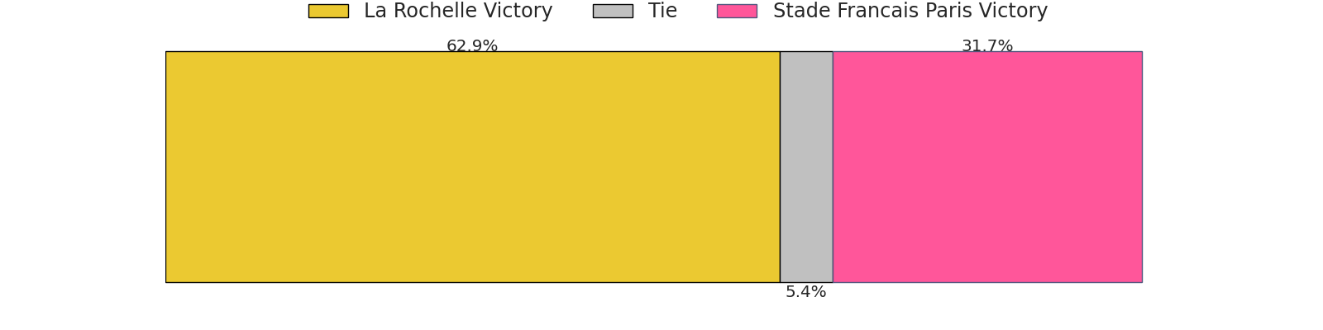Click the gray Tie bar segment
1323x330 pixels.
click(x=806, y=167)
